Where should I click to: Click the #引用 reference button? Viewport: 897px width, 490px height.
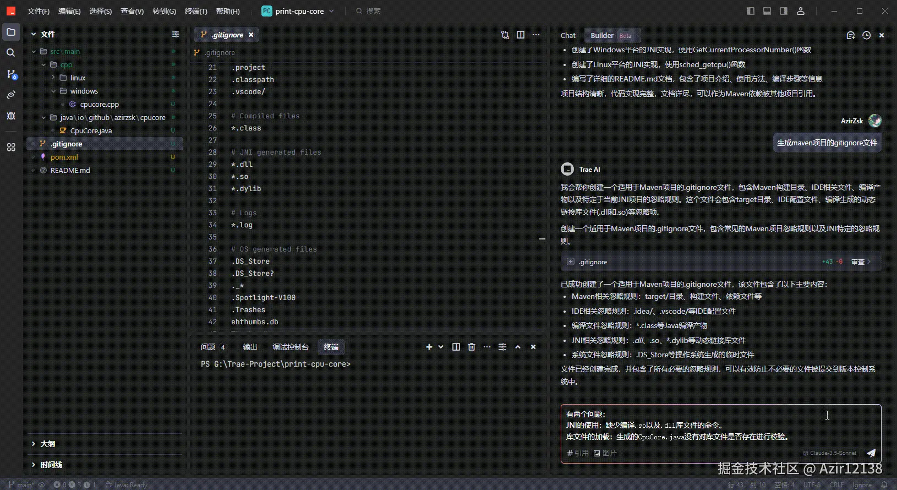(x=578, y=453)
